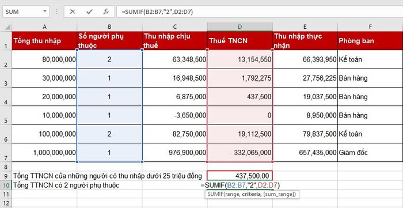This screenshot has height=208, width=403.
Task: Select cell with 79,837,500
Action: [305, 134]
